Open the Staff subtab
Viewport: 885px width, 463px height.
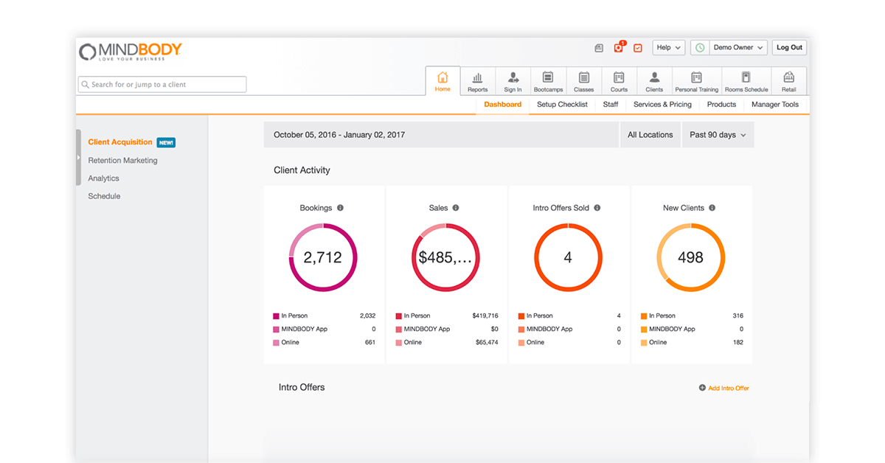pos(611,105)
